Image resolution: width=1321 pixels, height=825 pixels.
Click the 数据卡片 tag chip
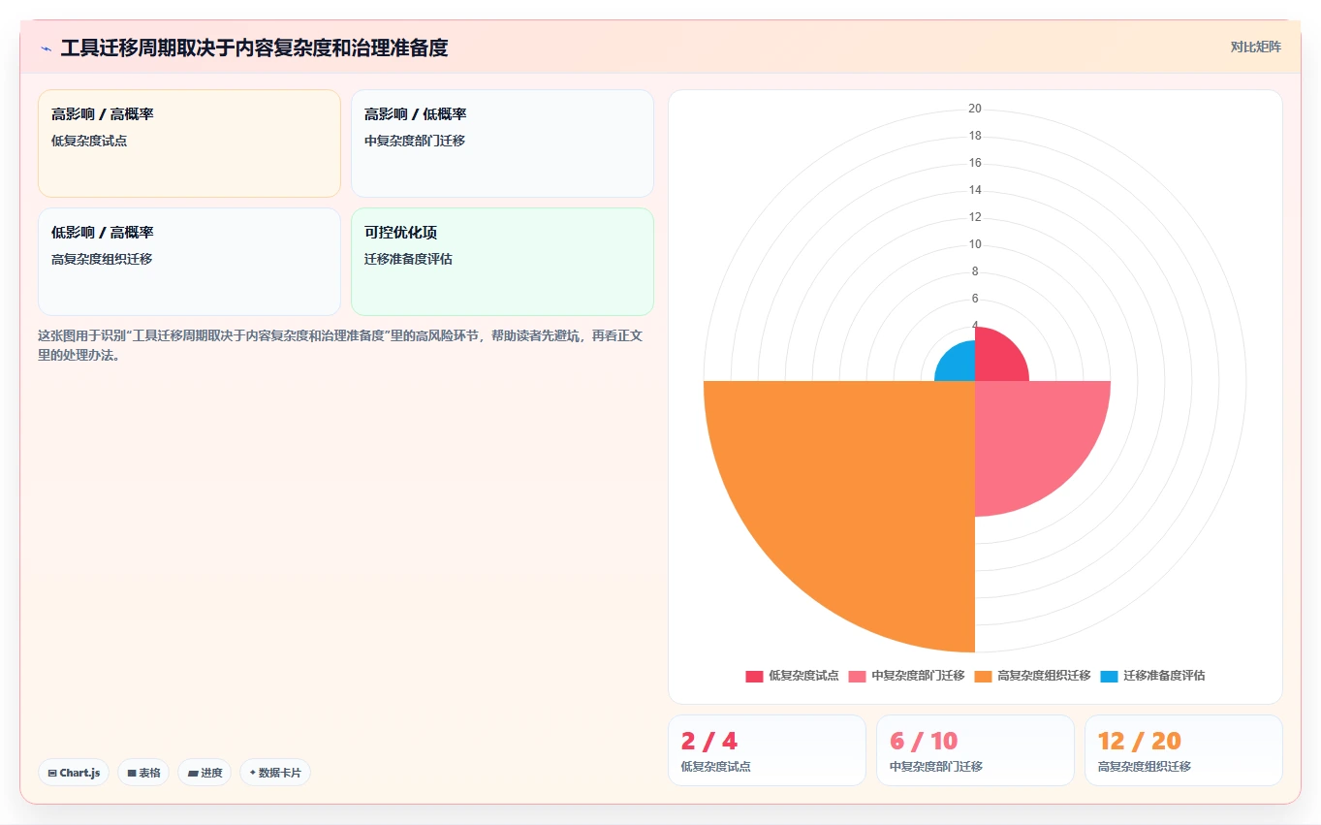[275, 773]
